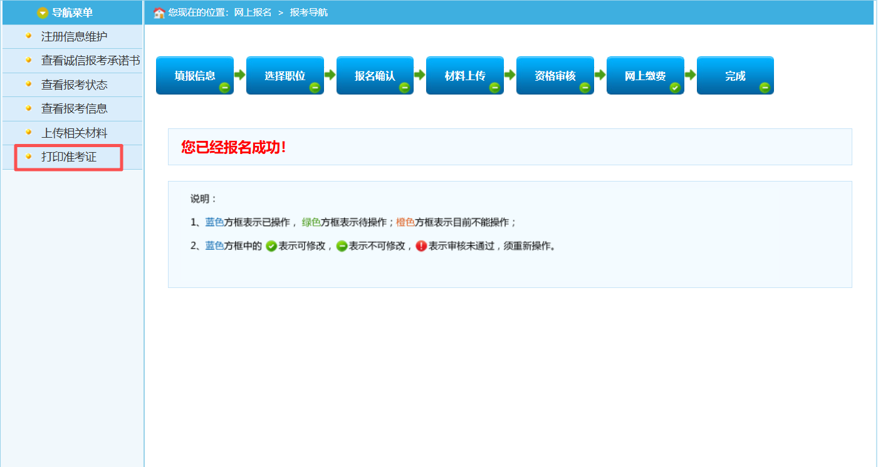The height and width of the screenshot is (467, 878).
Task: Click the 完成 step box
Action: pos(735,76)
